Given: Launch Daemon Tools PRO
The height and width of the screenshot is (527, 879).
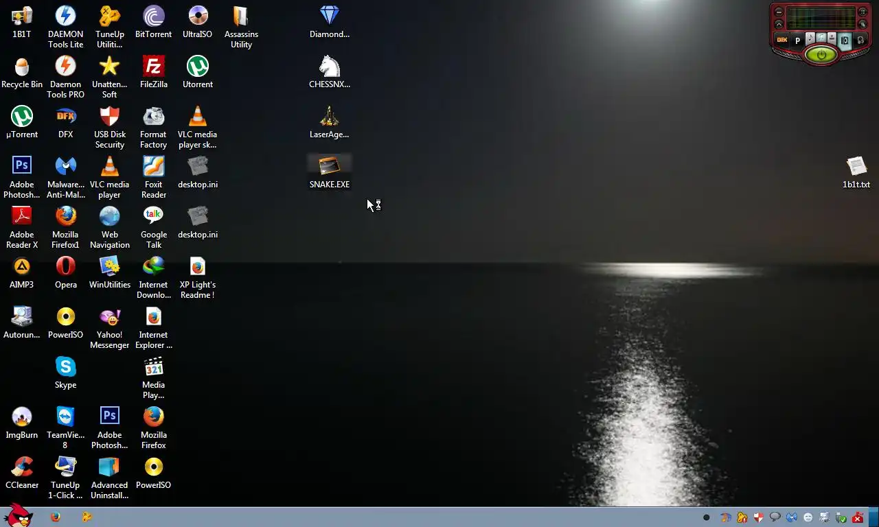Looking at the screenshot, I should 65,77.
